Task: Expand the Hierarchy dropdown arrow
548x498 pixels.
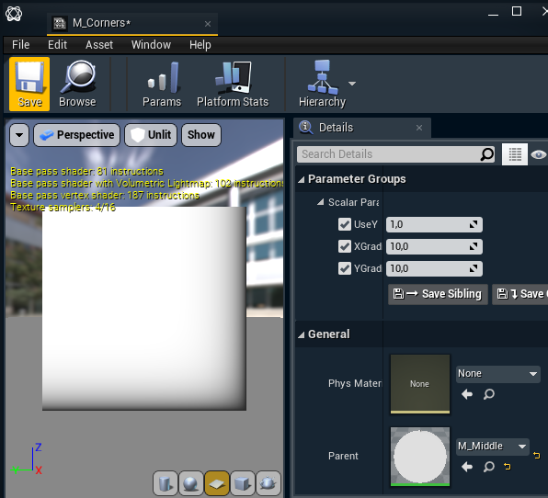Action: 352,84
